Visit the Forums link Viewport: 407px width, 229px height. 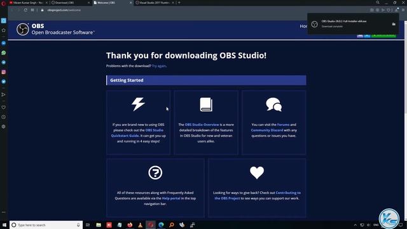coord(283,125)
